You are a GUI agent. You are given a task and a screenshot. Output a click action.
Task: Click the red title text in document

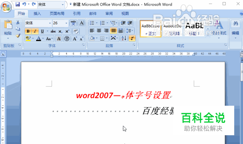pos(123,95)
